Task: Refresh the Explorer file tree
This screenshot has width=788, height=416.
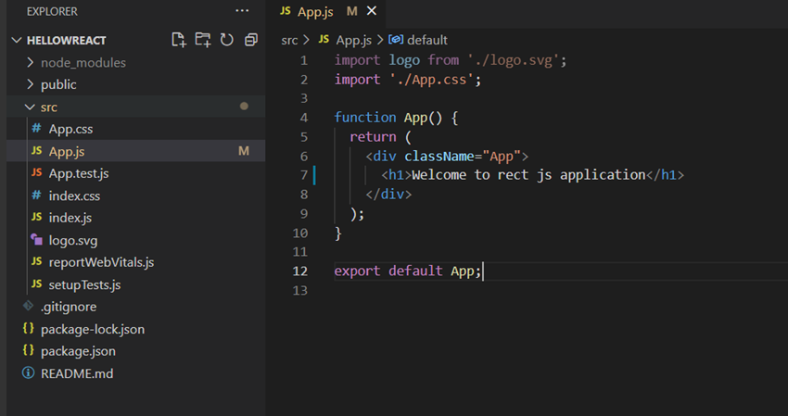Action: click(x=226, y=40)
